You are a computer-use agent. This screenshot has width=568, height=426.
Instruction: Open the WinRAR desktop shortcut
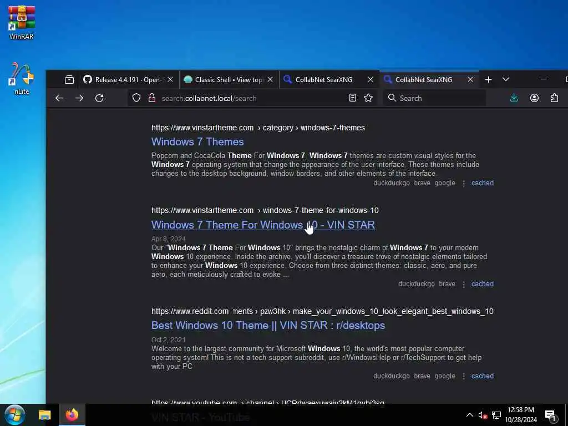22,22
